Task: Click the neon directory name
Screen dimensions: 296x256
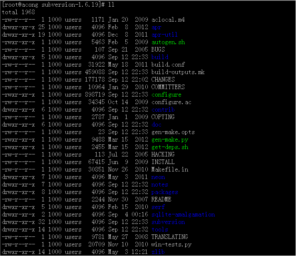Action: coord(158,177)
